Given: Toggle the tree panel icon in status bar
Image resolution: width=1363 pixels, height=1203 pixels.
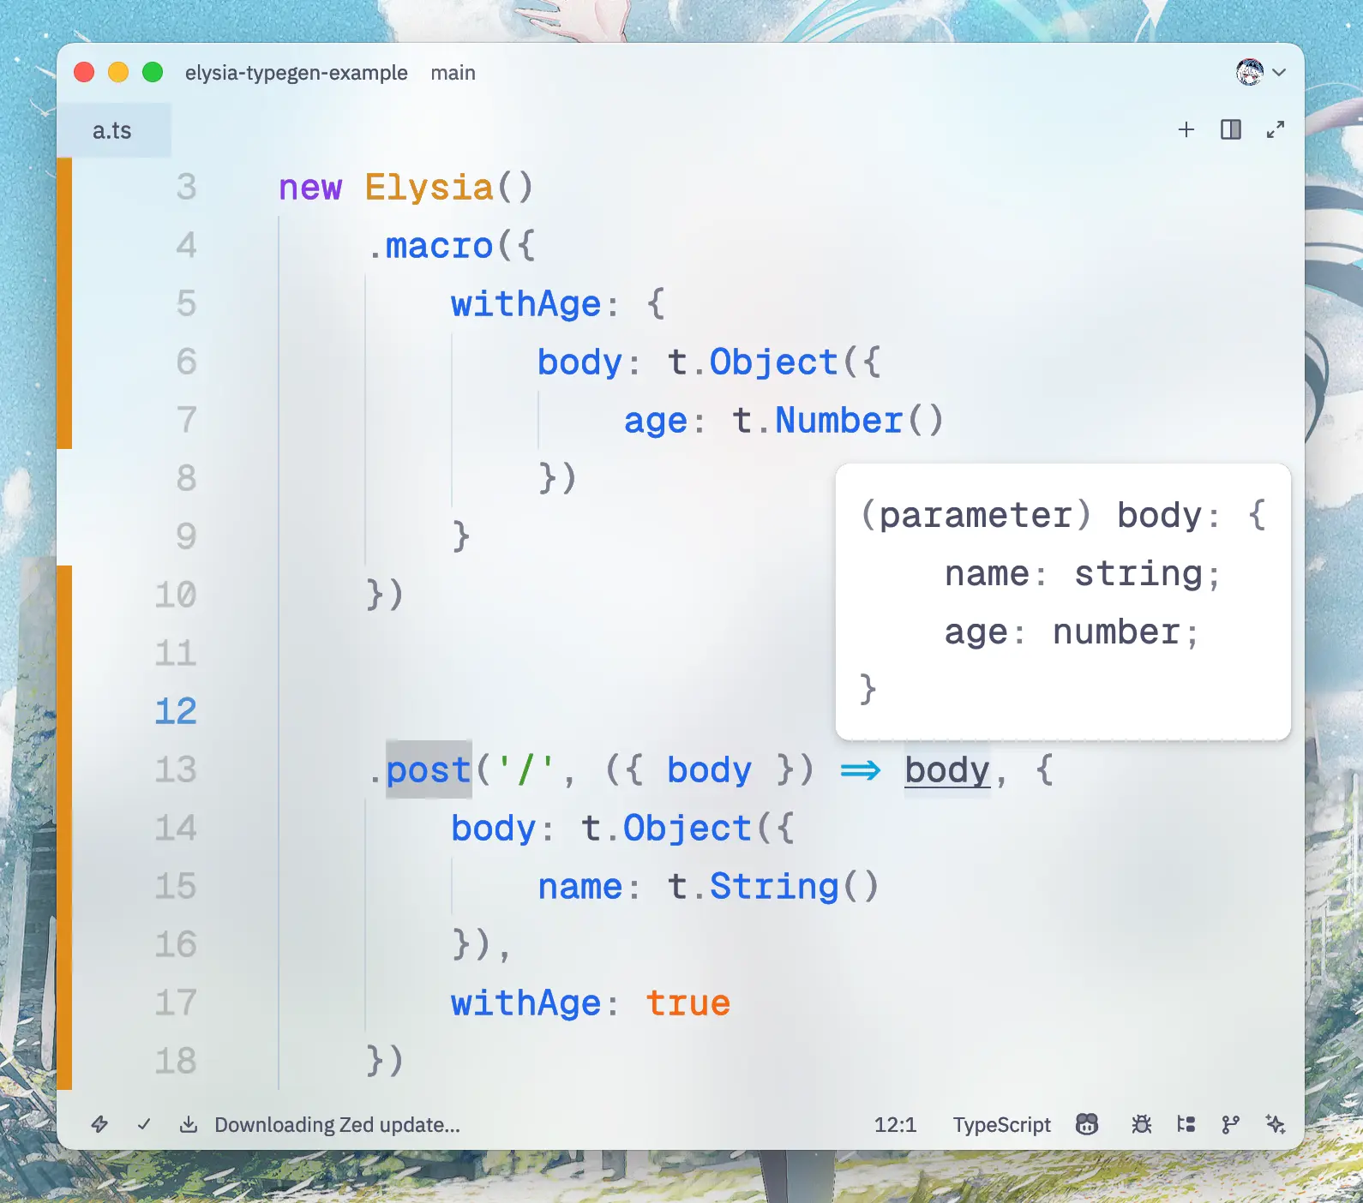Looking at the screenshot, I should click(1186, 1124).
